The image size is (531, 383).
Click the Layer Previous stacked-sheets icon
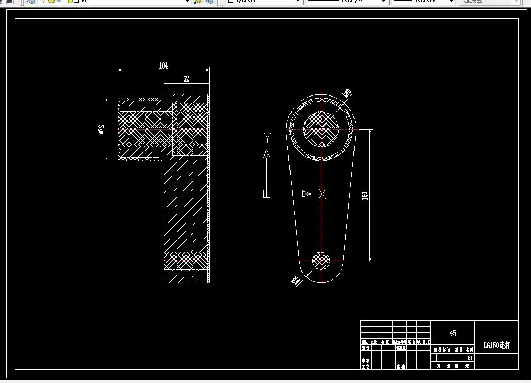210,2
